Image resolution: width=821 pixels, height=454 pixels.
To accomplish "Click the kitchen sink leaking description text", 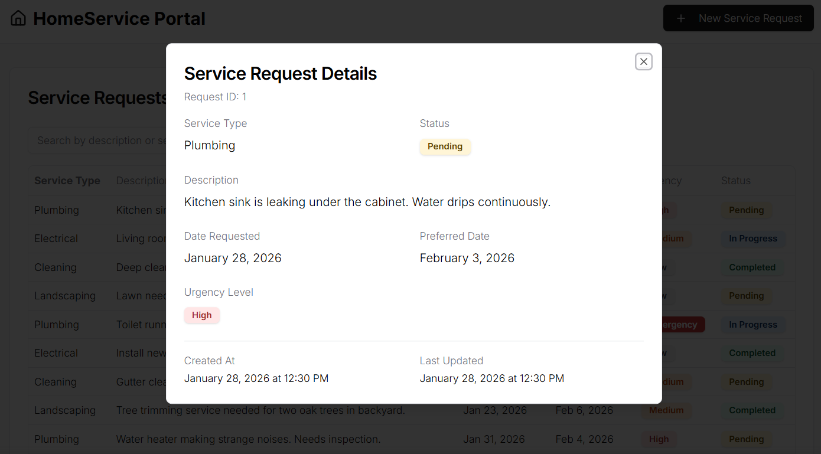I will tap(367, 202).
